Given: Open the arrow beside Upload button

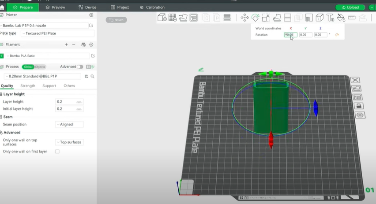Looking at the screenshot, I should (x=372, y=7).
